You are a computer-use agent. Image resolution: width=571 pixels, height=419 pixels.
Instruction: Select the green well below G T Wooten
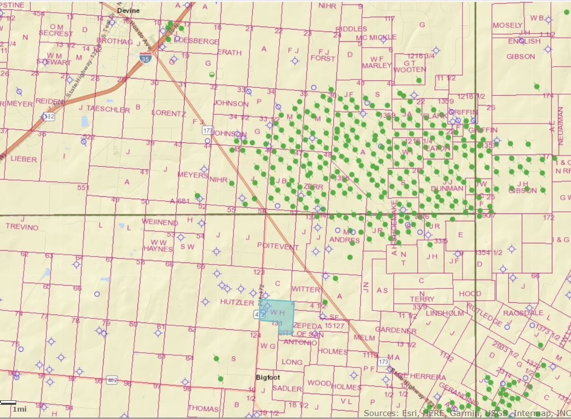pyautogui.click(x=419, y=80)
